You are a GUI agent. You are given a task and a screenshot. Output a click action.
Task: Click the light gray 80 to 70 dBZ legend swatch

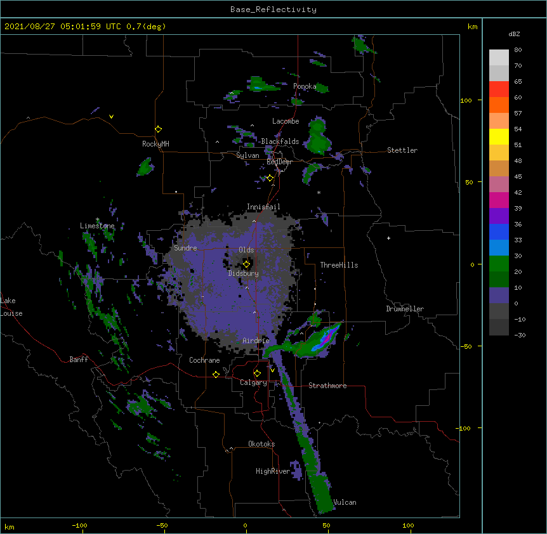click(x=499, y=58)
